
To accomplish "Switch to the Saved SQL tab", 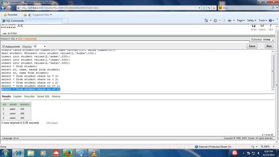I will [43, 96].
